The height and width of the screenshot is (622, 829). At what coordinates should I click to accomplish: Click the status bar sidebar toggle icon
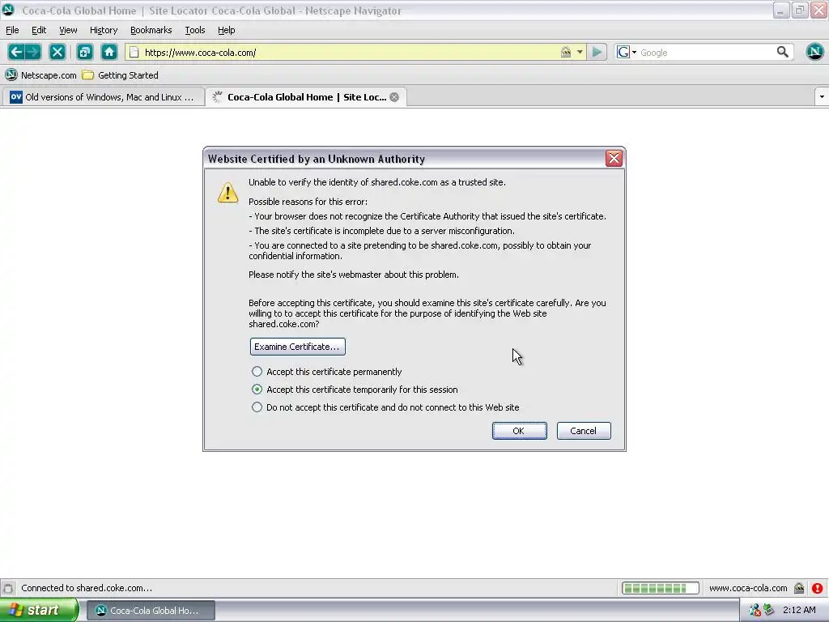tap(8, 588)
